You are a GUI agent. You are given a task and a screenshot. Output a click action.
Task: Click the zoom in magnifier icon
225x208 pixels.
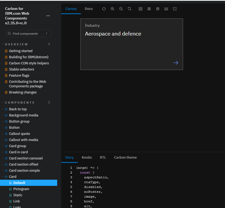112,9
